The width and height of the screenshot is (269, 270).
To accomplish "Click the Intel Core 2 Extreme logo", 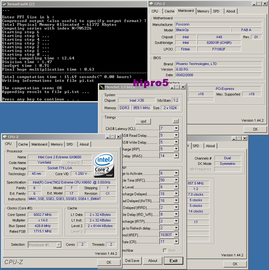I will point(104,165).
